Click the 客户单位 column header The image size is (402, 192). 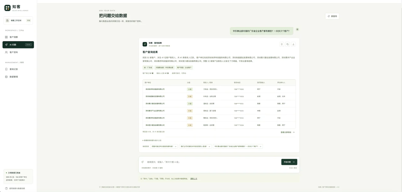[148, 82]
